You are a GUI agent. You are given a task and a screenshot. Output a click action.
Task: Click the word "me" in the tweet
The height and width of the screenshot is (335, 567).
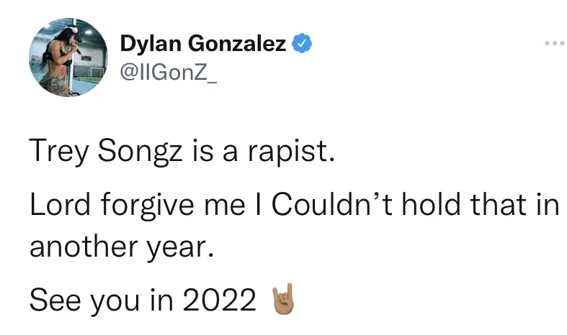coord(223,206)
